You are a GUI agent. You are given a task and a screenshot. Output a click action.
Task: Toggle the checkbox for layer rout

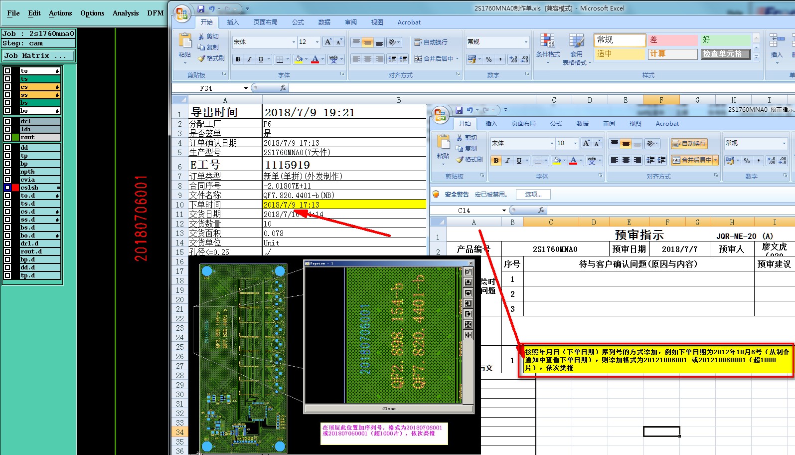click(x=7, y=137)
